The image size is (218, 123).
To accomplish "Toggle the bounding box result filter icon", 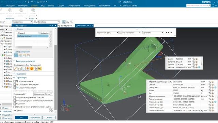I will tap(28, 68).
